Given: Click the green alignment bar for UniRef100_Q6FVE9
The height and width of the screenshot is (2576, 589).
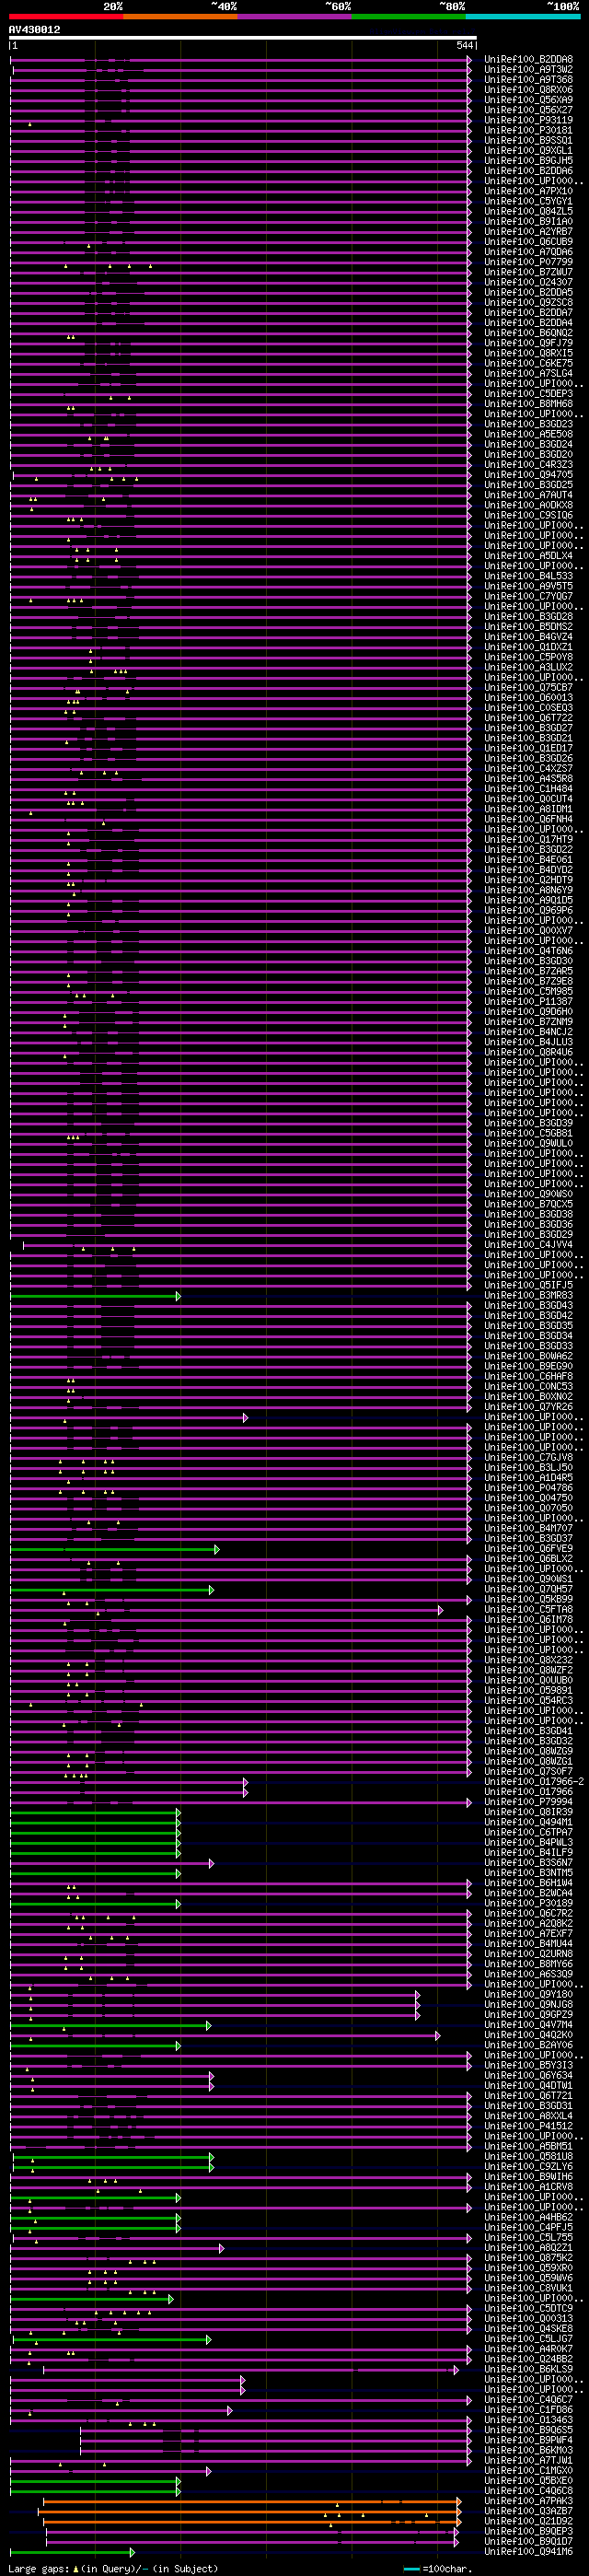Looking at the screenshot, I should click(114, 1549).
